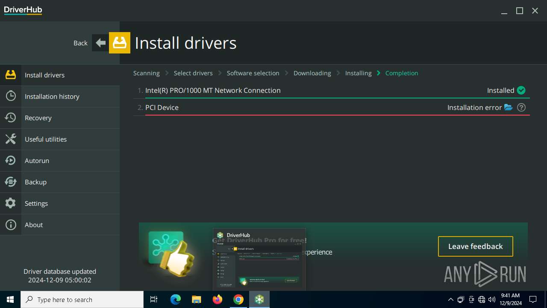The width and height of the screenshot is (547, 308).
Task: Select Completion breadcrumb step
Action: pyautogui.click(x=402, y=73)
